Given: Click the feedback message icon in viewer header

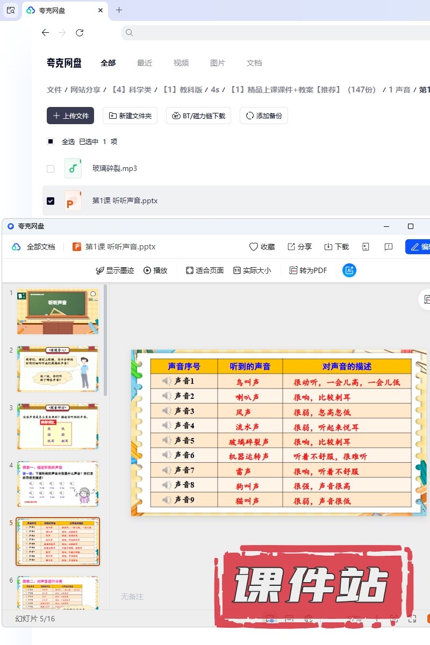Looking at the screenshot, I should pos(389,247).
